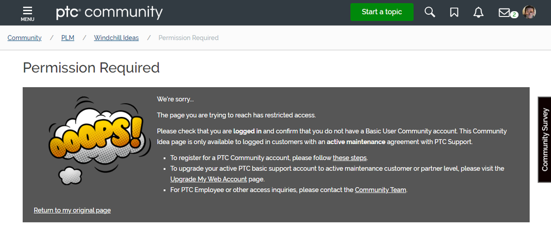Screen dimensions: 551x229
Task: Open the user profile avatar
Action: pyautogui.click(x=529, y=12)
